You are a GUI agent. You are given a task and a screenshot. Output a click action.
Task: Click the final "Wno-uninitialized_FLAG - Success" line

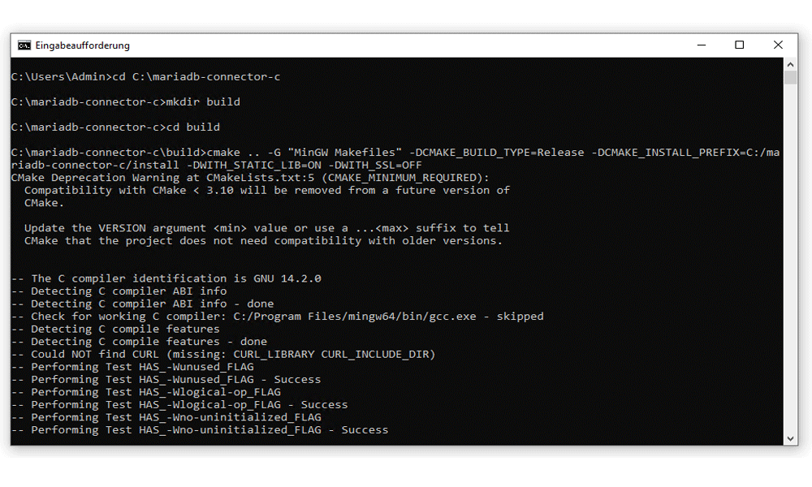click(200, 430)
